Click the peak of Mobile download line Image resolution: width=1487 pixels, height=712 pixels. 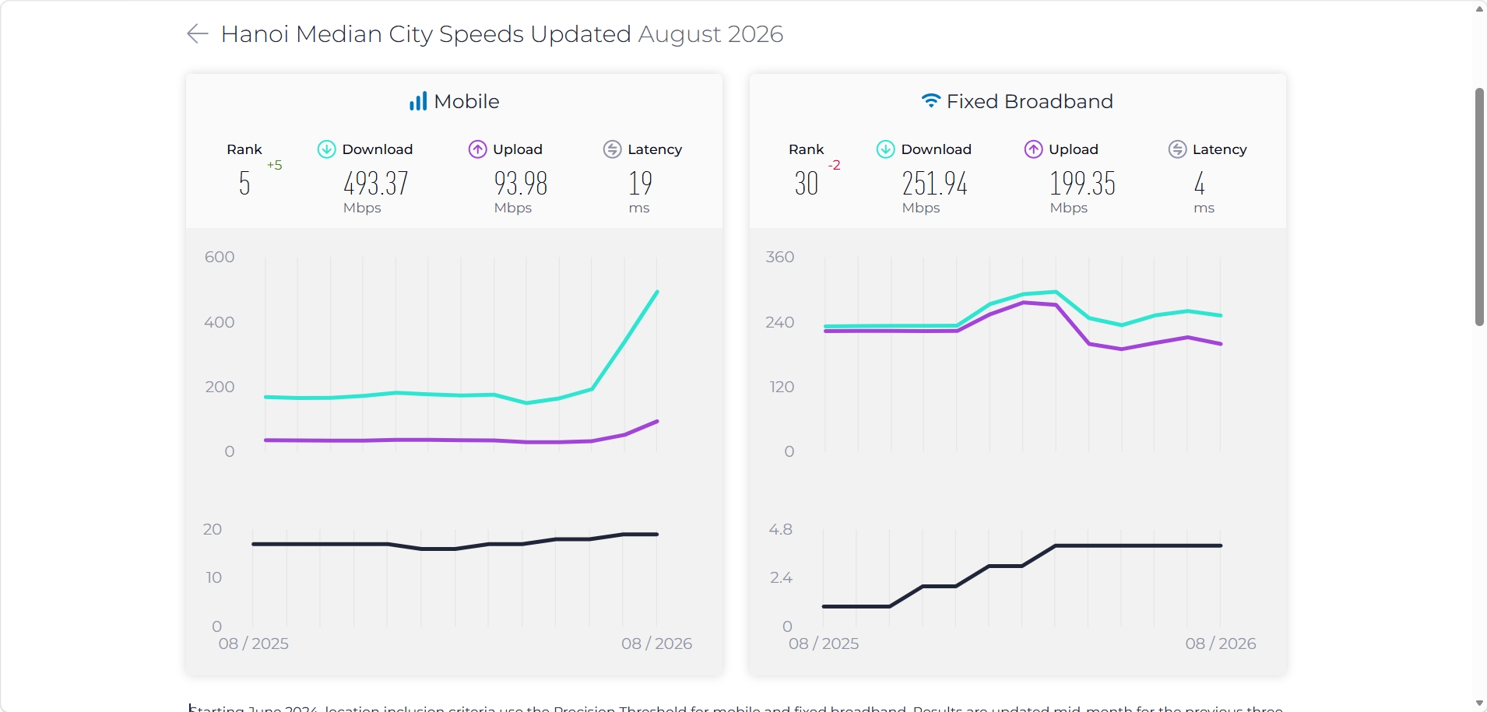coord(658,292)
